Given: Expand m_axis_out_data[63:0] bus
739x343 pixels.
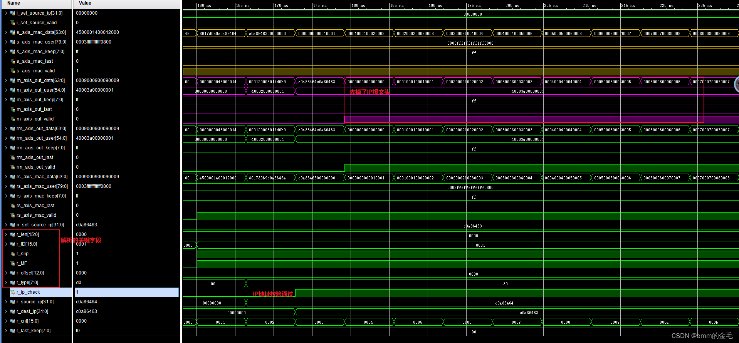Looking at the screenshot, I should click(6, 80).
